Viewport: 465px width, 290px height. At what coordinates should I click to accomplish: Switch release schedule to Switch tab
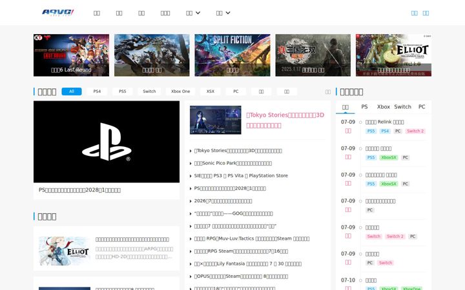pyautogui.click(x=402, y=107)
